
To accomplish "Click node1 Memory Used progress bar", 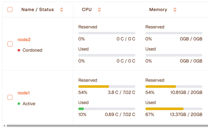I will click(174, 109).
